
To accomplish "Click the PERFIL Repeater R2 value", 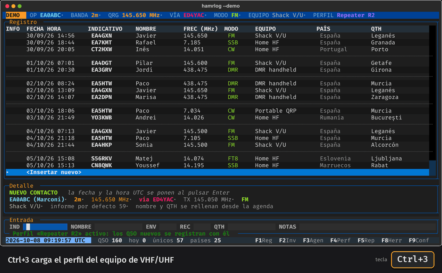I will [x=356, y=15].
